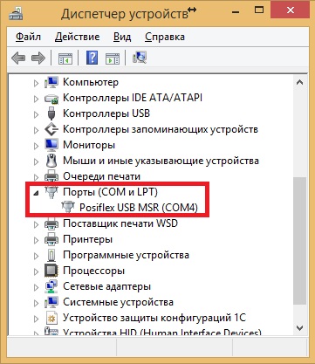Select the Порты (COM и LPT) label
Viewport: 315px width, 364px height.
click(x=110, y=192)
